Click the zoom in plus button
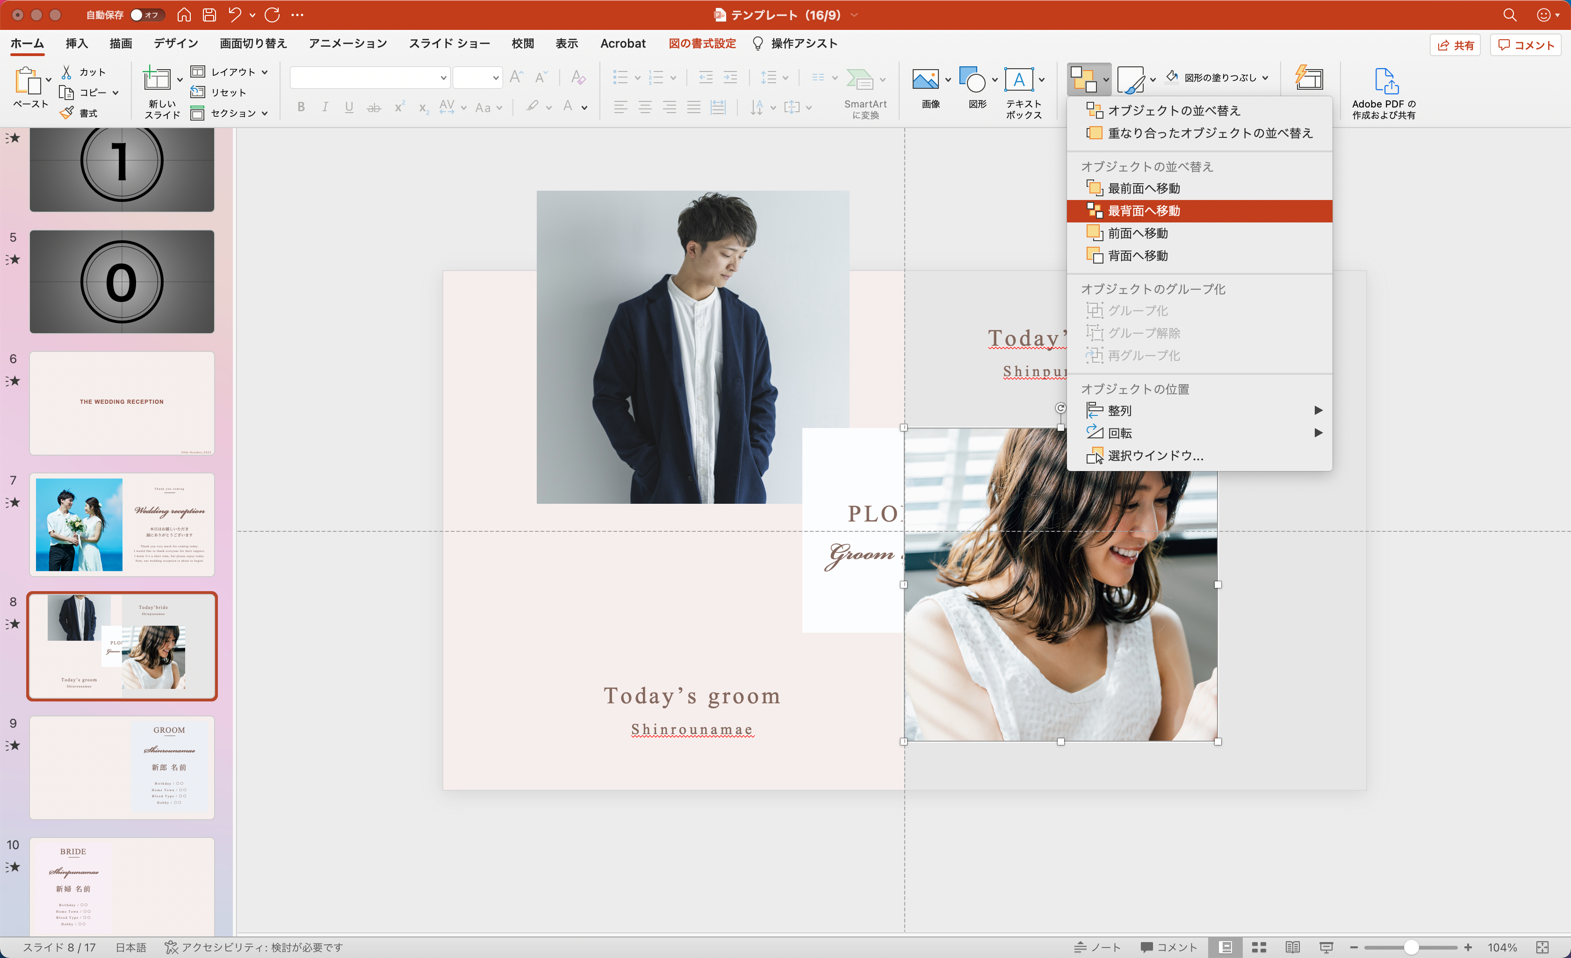 point(1468,947)
